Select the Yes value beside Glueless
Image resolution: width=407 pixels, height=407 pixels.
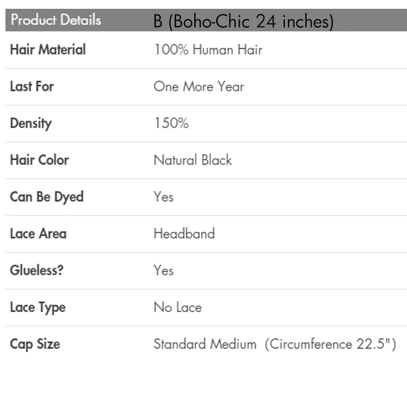pos(163,270)
